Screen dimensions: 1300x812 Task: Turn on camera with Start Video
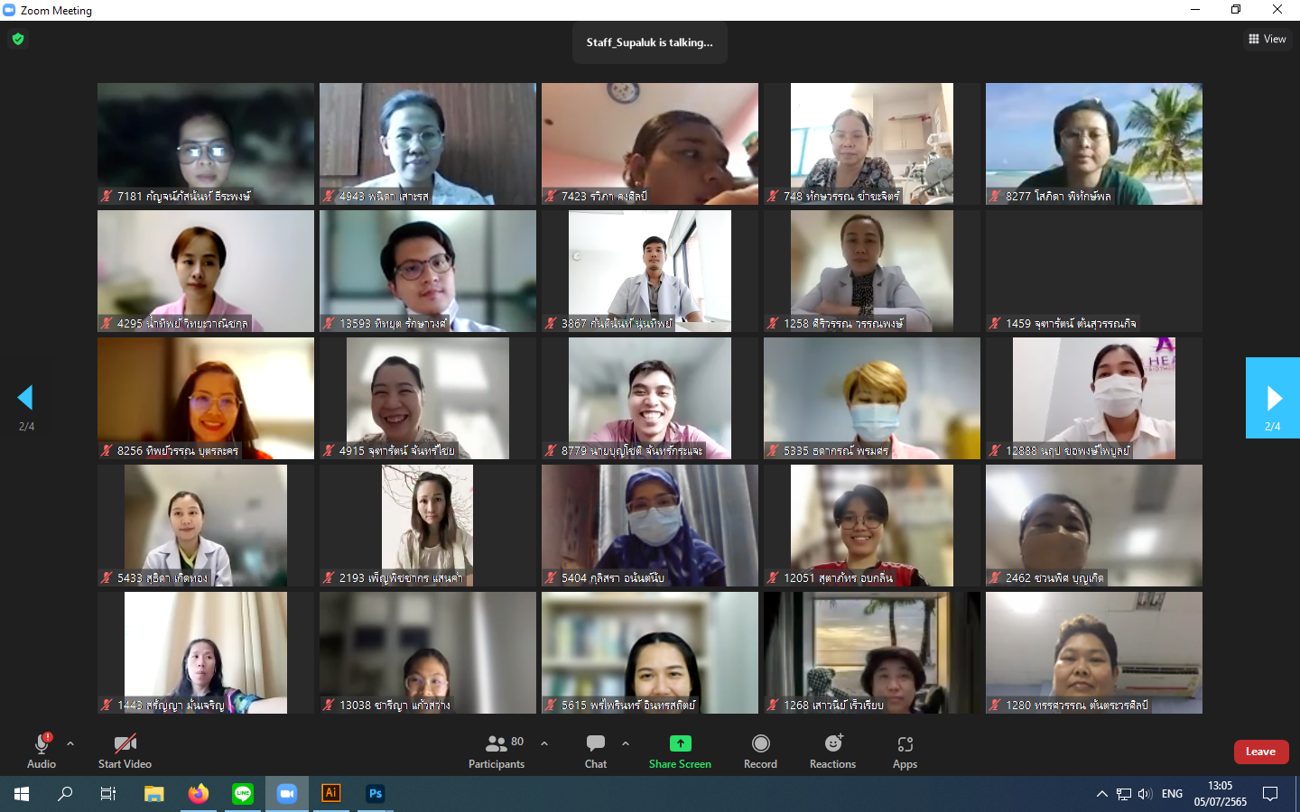pyautogui.click(x=125, y=752)
